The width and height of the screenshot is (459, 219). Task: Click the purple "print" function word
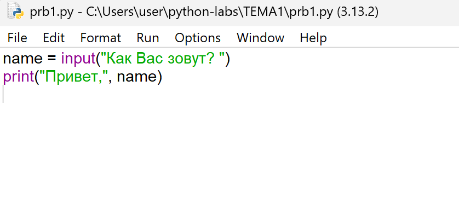tap(18, 77)
